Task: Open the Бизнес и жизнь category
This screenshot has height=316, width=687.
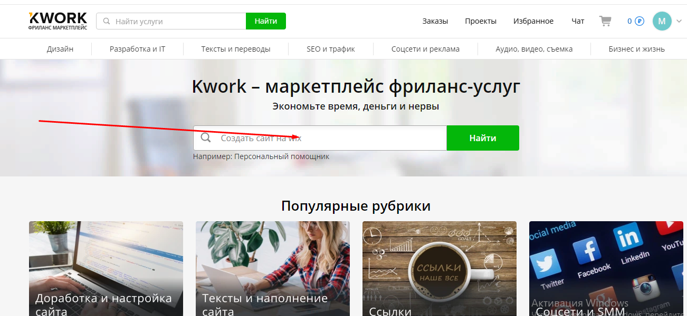Action: (636, 49)
